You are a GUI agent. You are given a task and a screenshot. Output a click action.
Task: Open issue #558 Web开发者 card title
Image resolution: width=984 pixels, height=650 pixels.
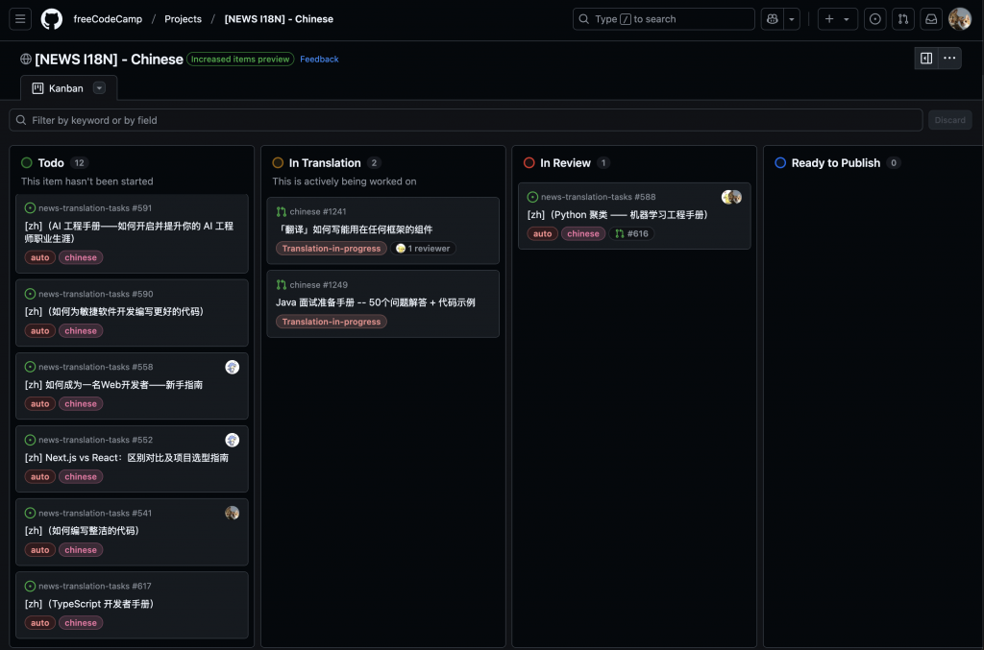coord(113,385)
